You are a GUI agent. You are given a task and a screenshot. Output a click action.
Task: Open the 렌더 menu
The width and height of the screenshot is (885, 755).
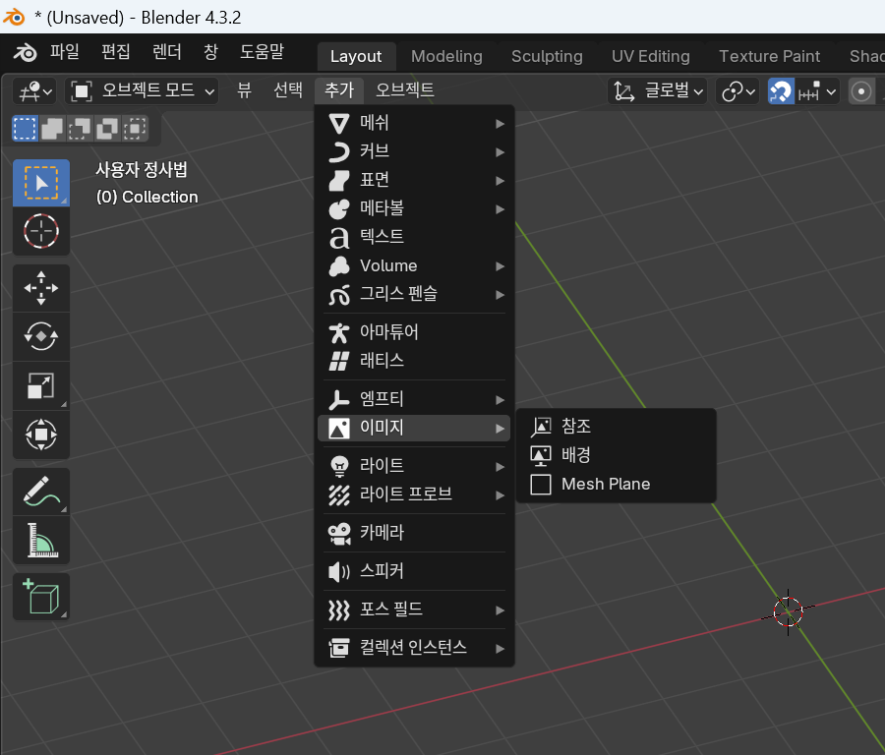(x=167, y=52)
